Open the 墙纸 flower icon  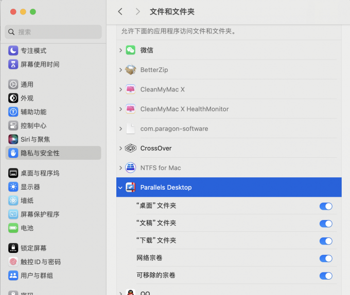tap(13, 200)
